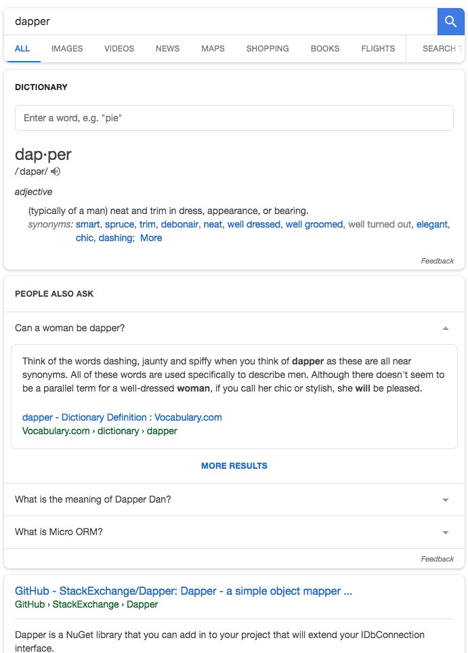Open the Shopping tab

click(x=268, y=48)
